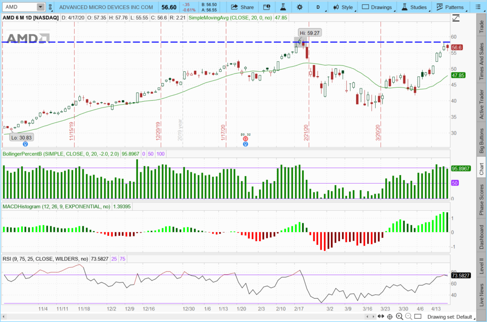487x322 pixels.
Task: Open the Dashboard side tab
Action: click(x=481, y=236)
